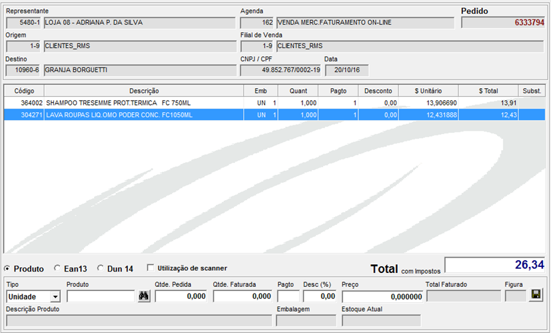This screenshot has height=333, width=551.
Task: Click unit price 12,431888
Action: click(x=441, y=115)
